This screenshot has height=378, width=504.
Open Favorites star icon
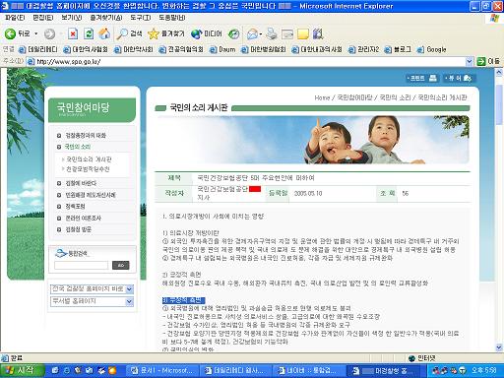pos(153,33)
